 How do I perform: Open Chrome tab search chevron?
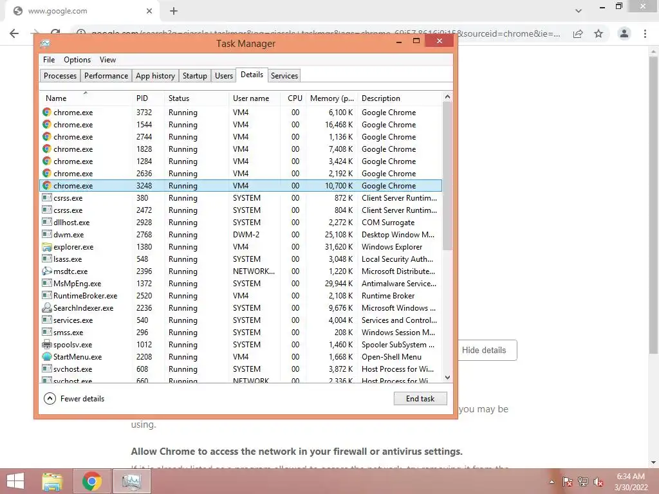coord(579,11)
